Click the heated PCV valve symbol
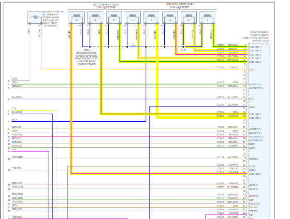Image resolution: width=290 pixels, height=219 pixels. pos(35,17)
